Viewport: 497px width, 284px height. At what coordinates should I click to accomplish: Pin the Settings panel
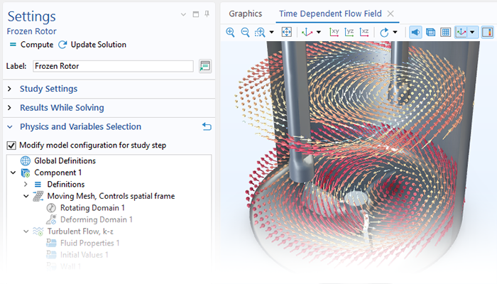click(x=207, y=14)
